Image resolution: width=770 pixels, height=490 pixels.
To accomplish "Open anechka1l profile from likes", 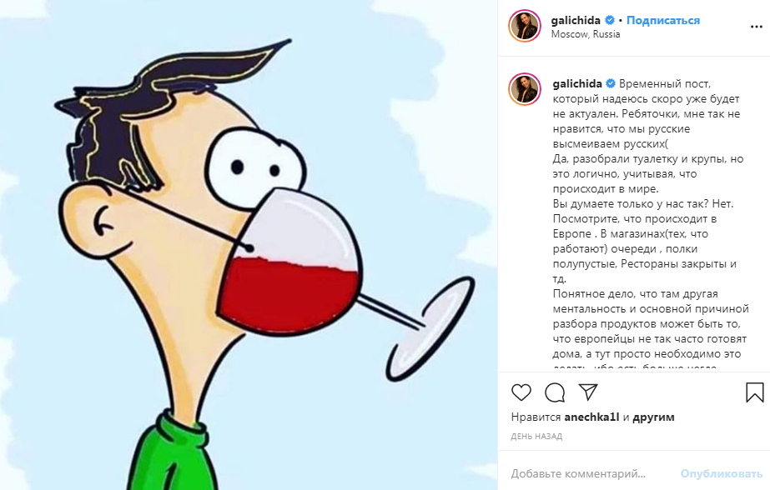I will (591, 417).
